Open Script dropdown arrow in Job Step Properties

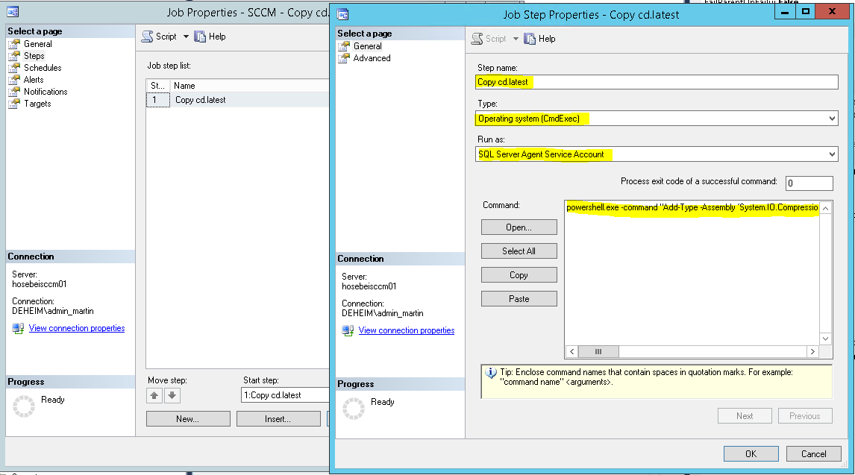point(516,39)
